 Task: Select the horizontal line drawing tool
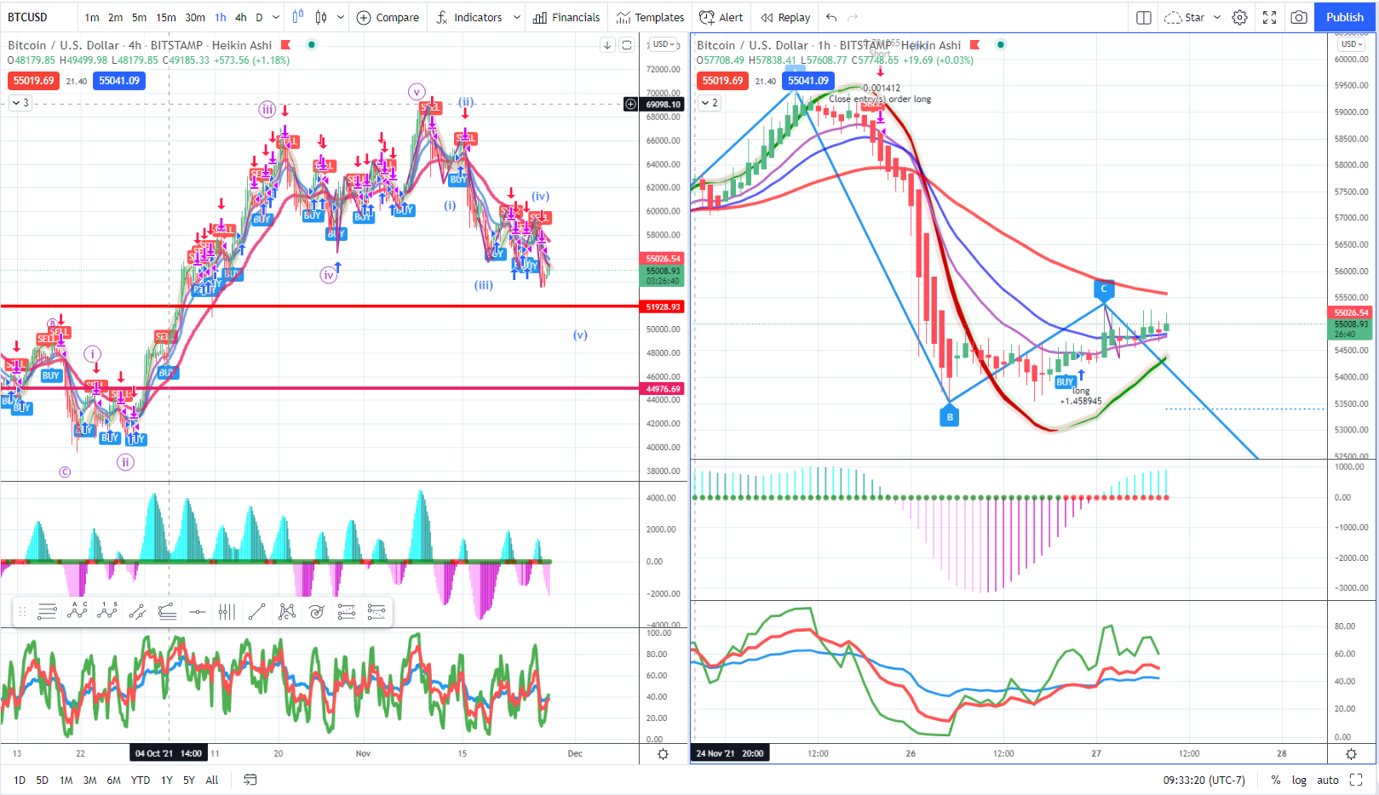click(197, 611)
